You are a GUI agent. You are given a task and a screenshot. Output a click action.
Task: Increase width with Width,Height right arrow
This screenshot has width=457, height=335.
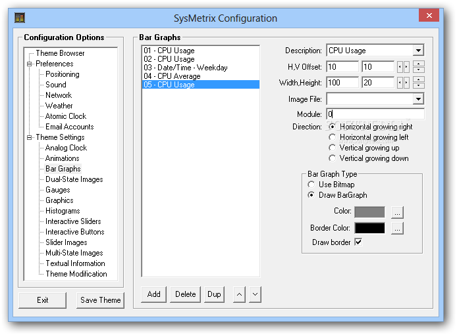(x=406, y=83)
